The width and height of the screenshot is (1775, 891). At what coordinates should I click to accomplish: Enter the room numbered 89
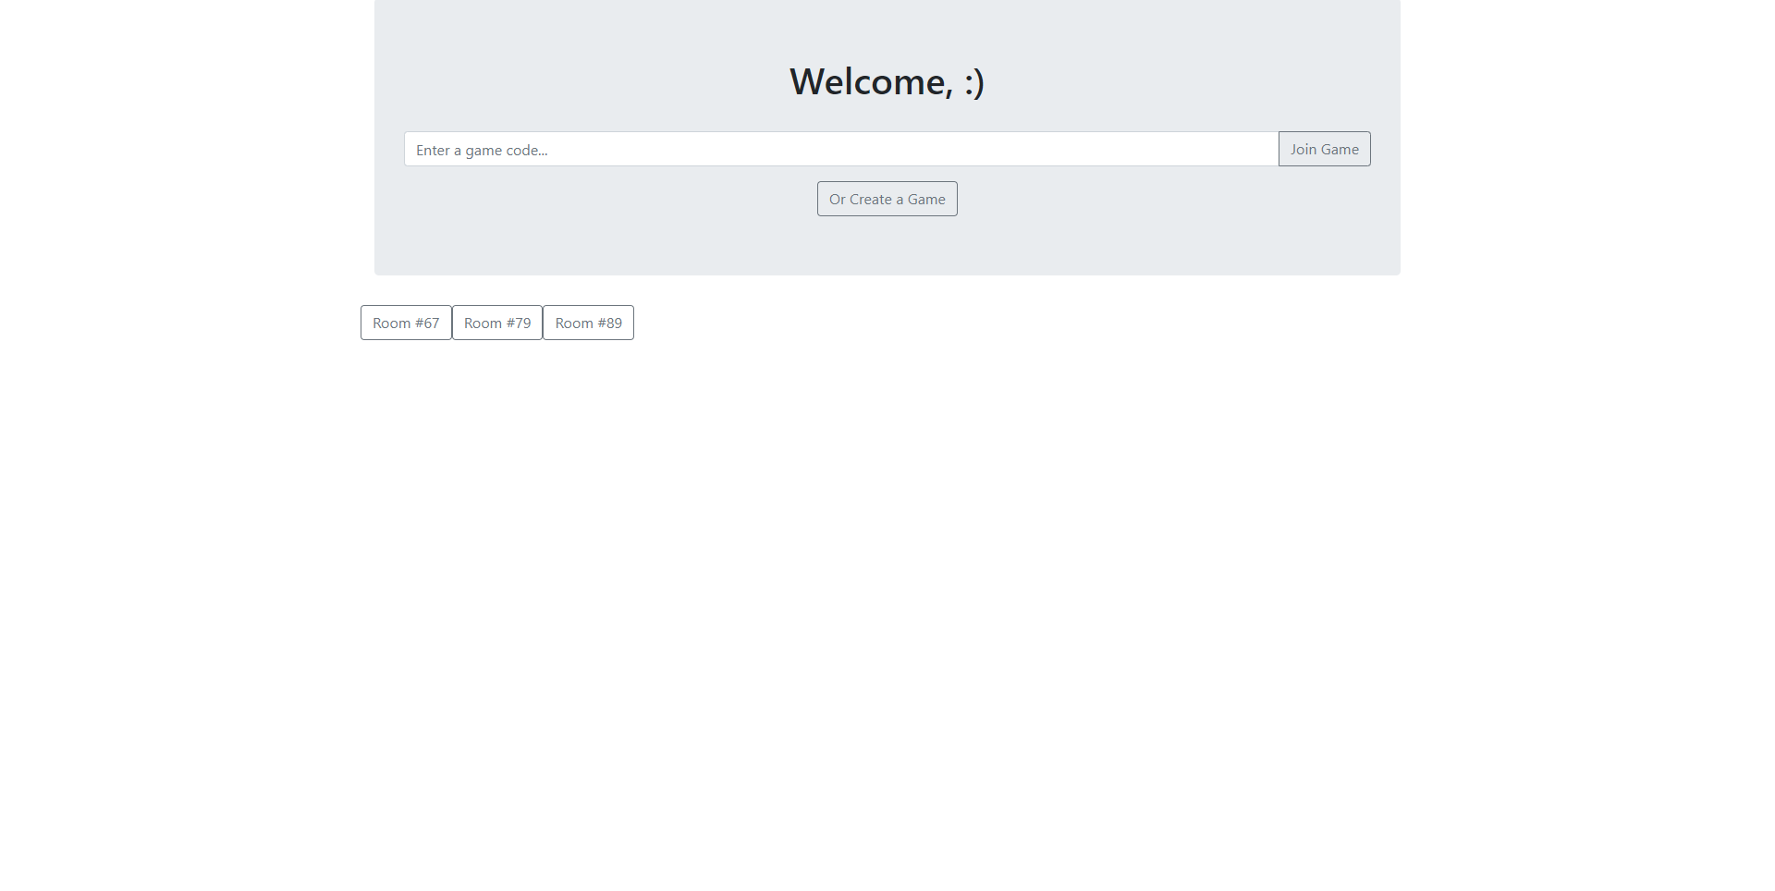[588, 323]
